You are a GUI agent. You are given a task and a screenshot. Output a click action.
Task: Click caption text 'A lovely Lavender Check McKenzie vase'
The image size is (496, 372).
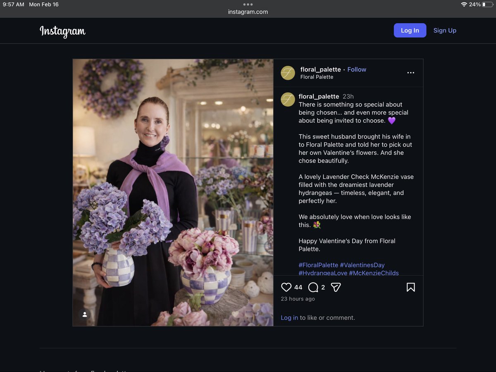[x=356, y=177]
